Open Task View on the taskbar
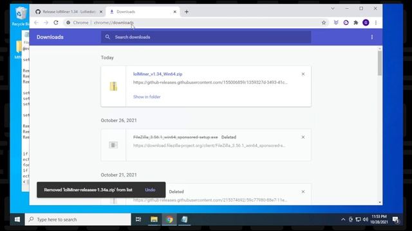The width and height of the screenshot is (412, 231). [x=138, y=219]
